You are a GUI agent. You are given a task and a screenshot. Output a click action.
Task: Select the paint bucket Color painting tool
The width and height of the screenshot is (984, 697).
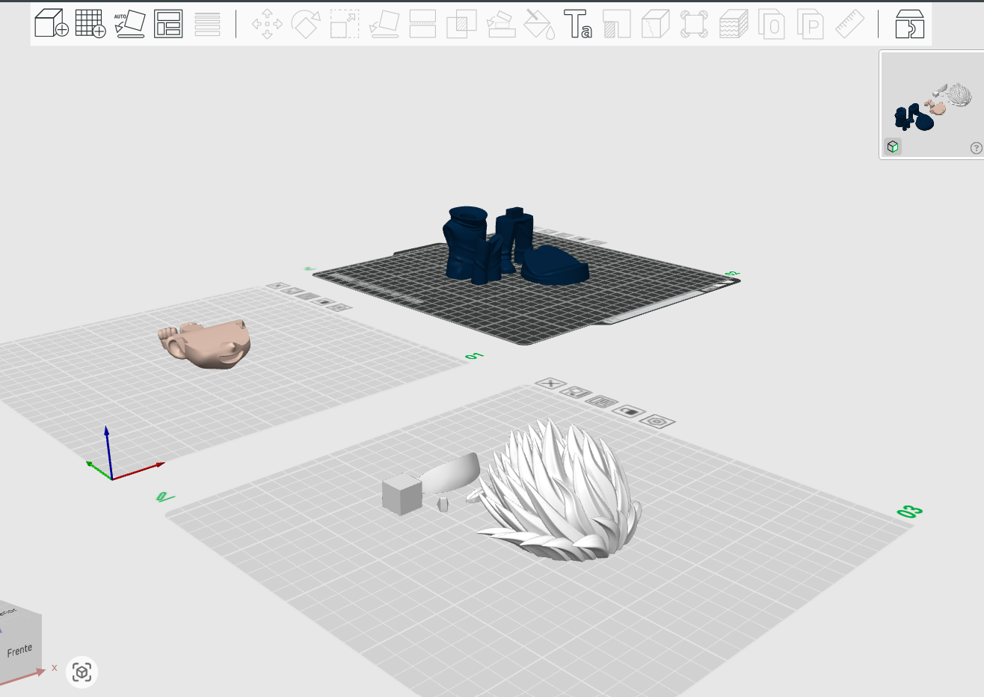[539, 24]
